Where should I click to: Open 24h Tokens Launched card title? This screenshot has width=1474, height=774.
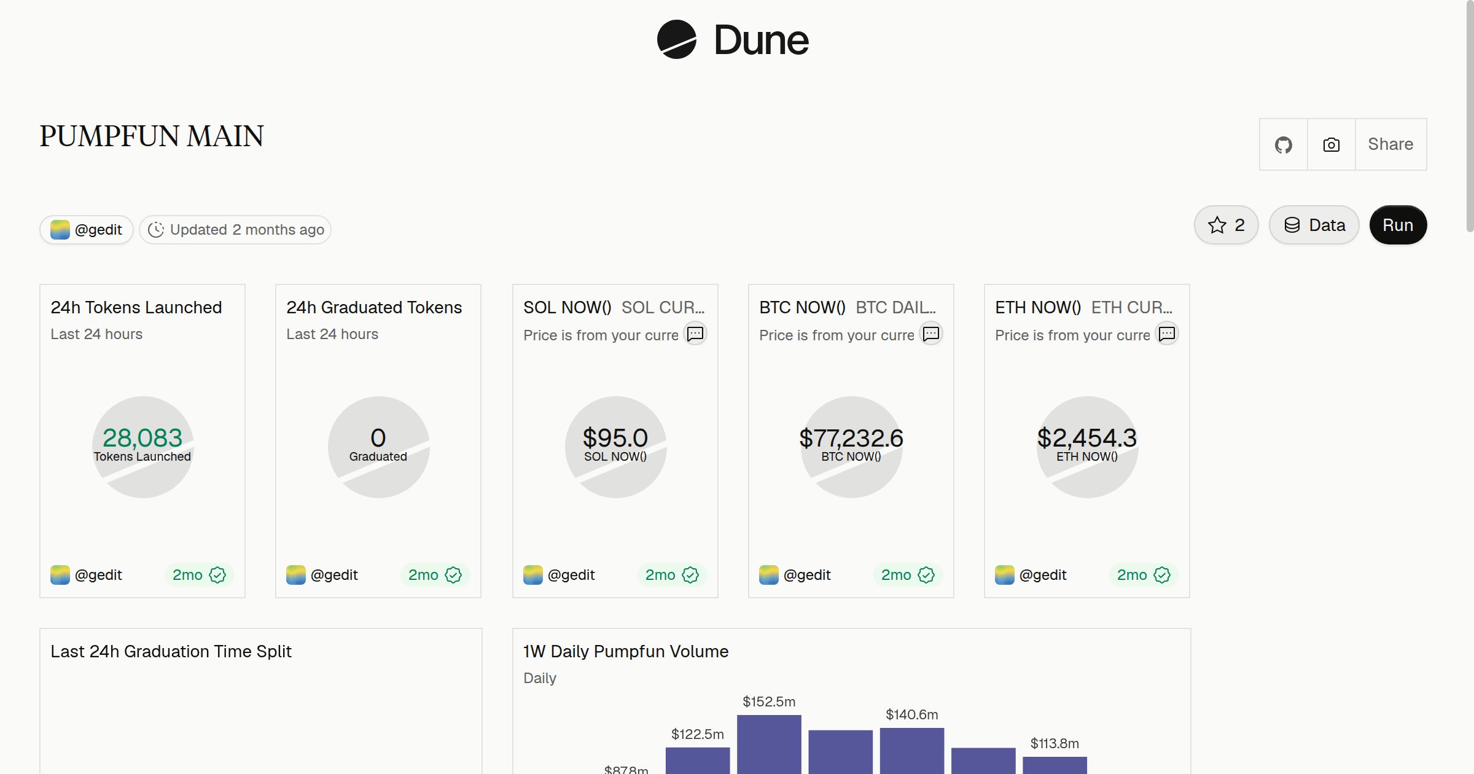(136, 307)
